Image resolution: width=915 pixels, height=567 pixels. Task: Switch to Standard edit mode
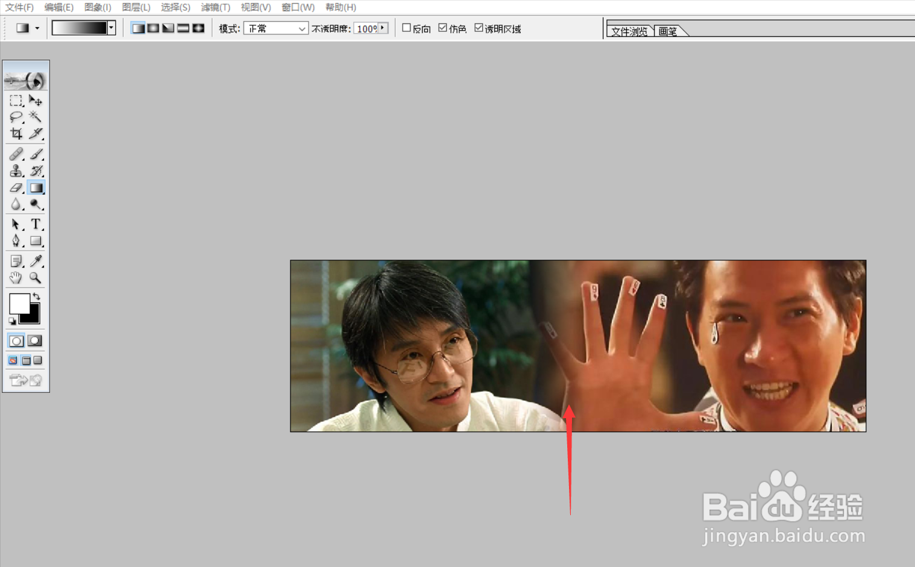pyautogui.click(x=16, y=341)
